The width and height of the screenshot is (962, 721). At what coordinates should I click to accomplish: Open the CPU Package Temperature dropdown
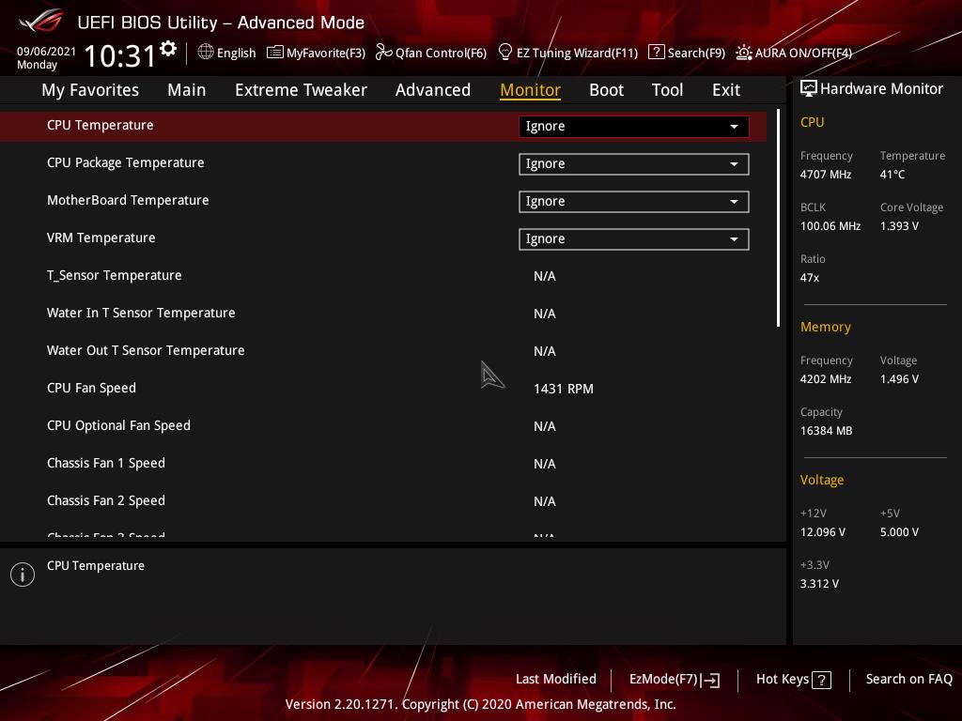coord(634,163)
